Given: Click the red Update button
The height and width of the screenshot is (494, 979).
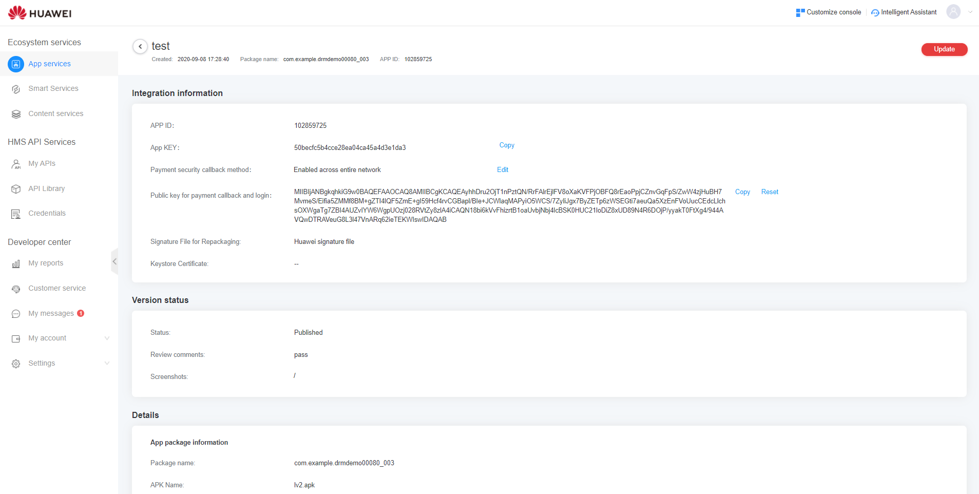Looking at the screenshot, I should (944, 49).
